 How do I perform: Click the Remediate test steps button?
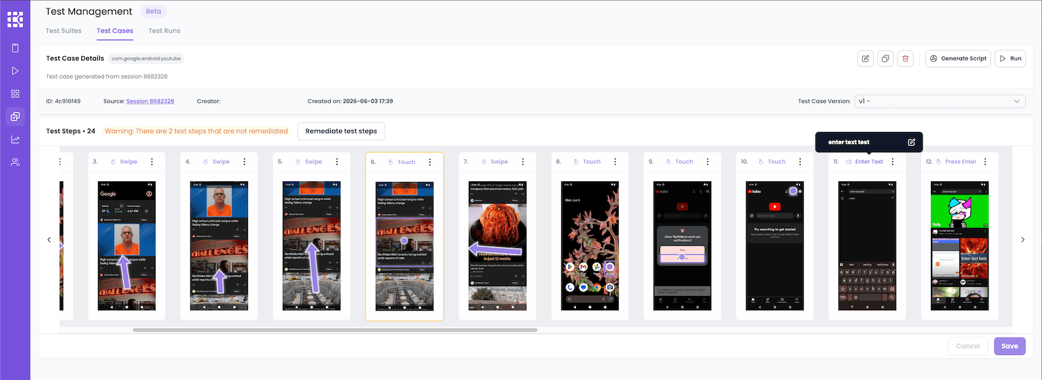[x=341, y=131]
